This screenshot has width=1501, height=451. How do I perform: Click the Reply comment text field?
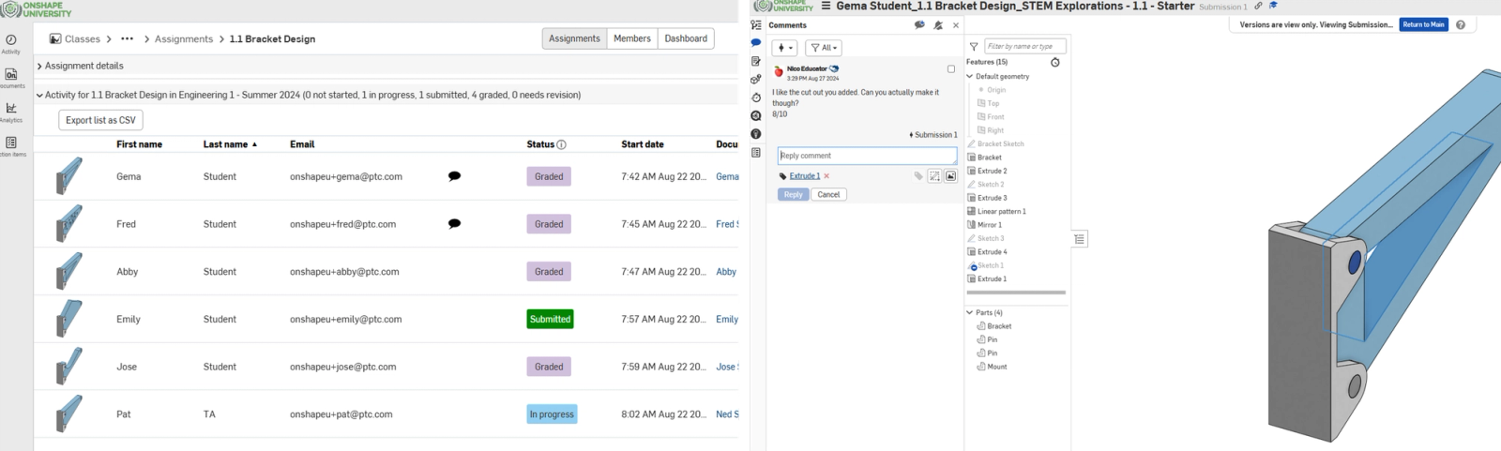(x=867, y=156)
